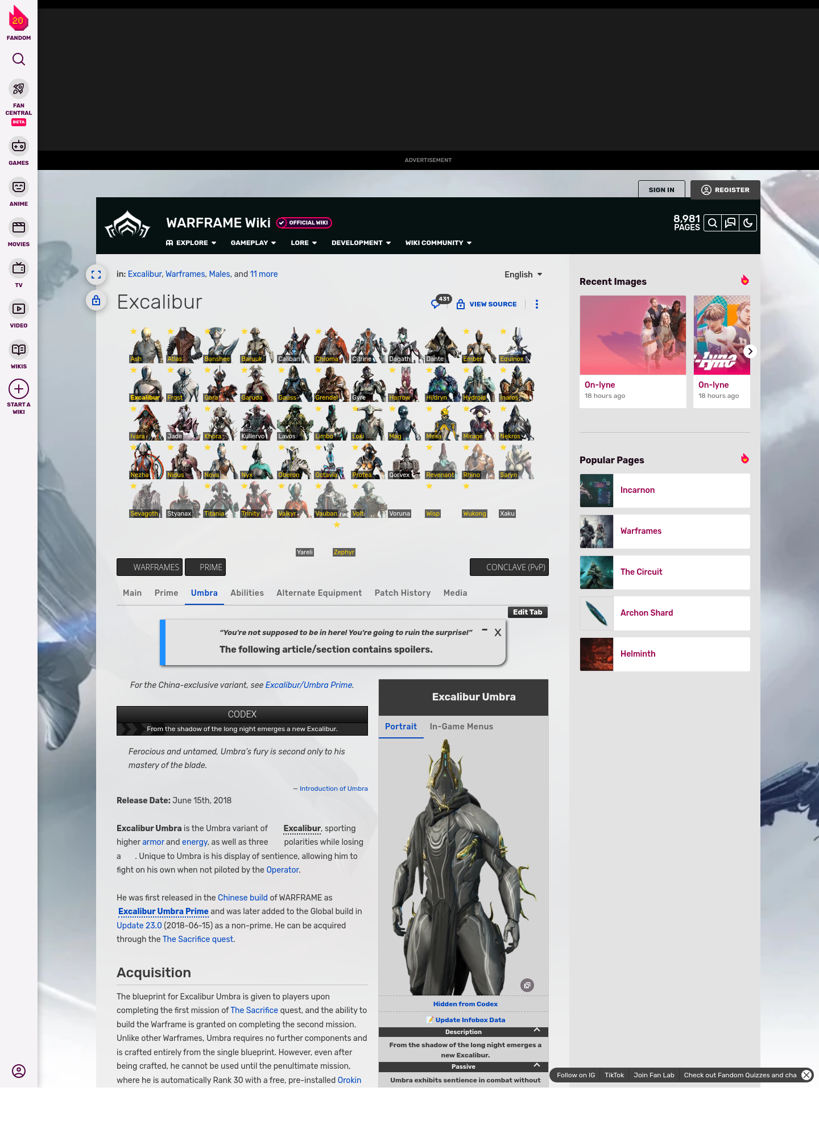The width and height of the screenshot is (819, 1137).
Task: Select Mesa warframe portrait
Action: point(442,422)
